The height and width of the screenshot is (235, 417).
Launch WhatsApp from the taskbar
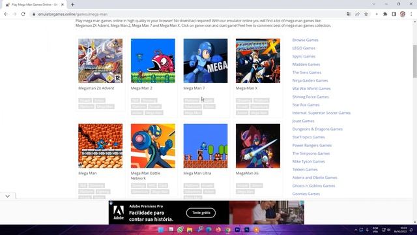[180, 230]
